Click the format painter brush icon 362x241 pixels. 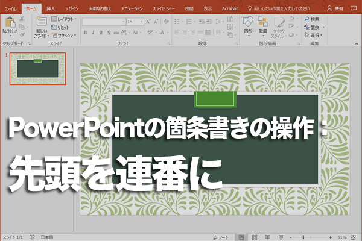[22, 35]
